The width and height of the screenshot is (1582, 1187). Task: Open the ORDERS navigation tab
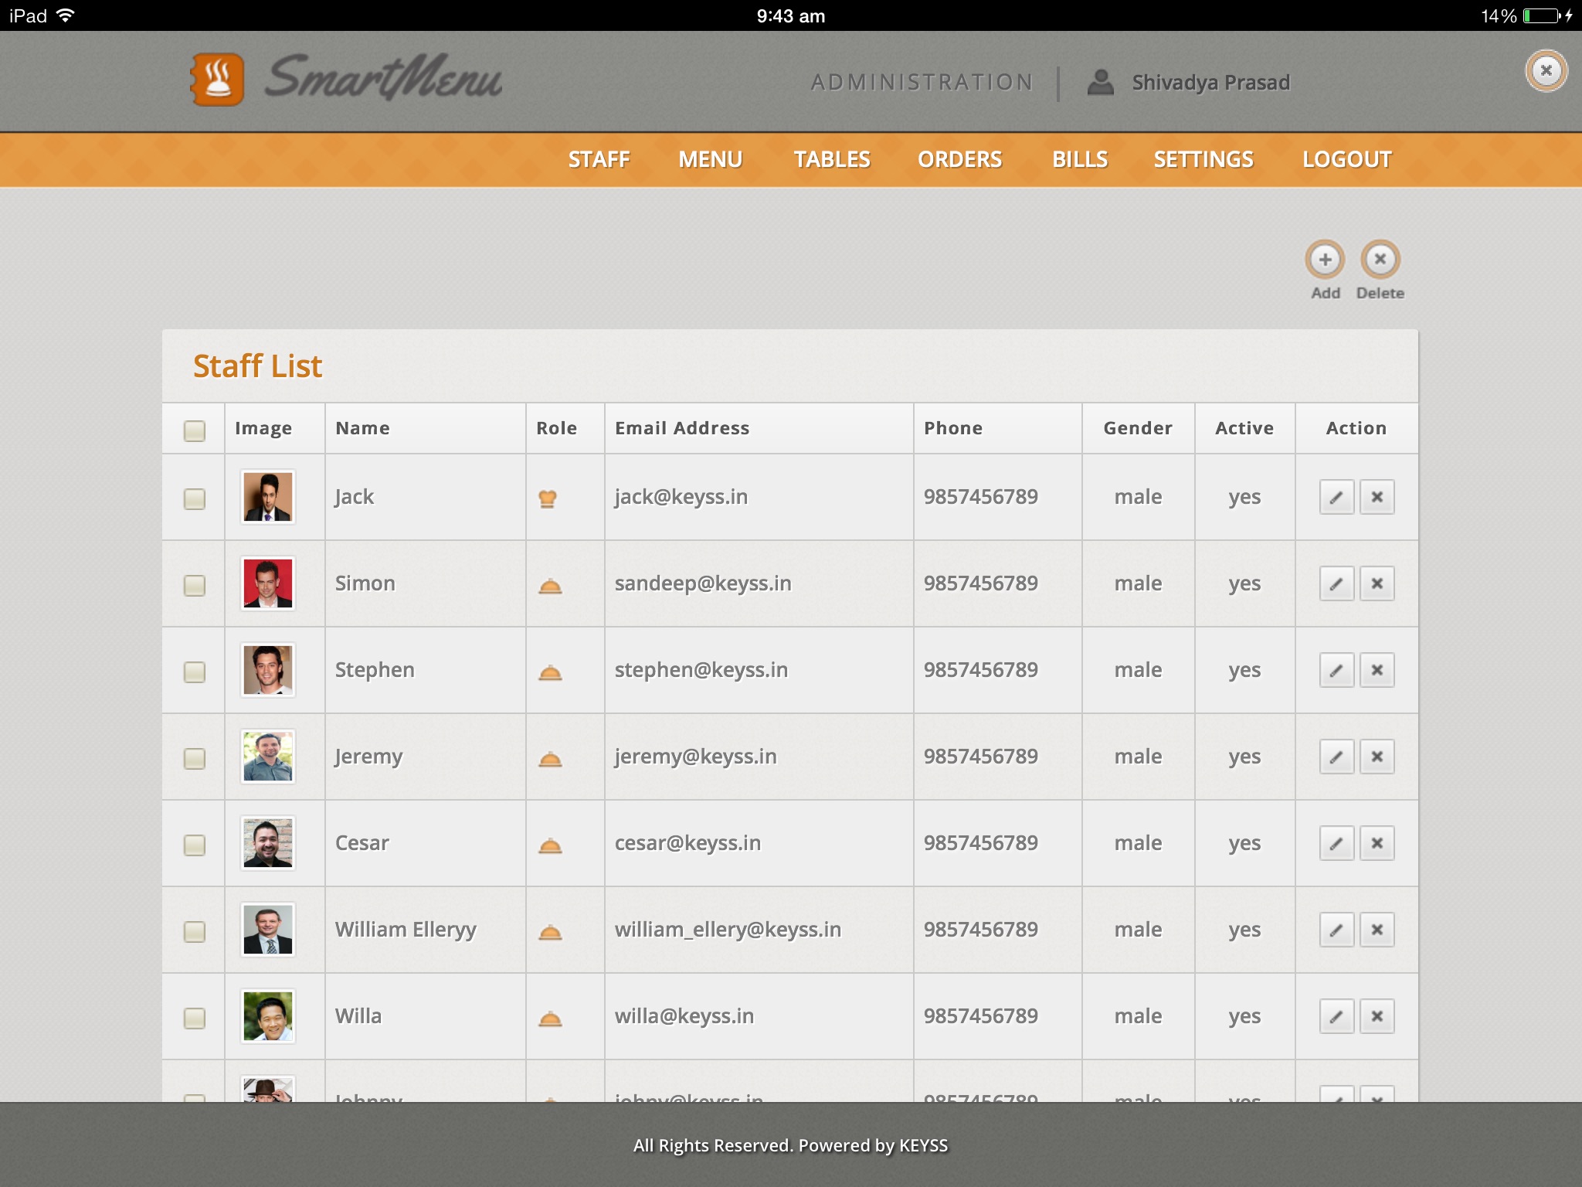(x=958, y=158)
